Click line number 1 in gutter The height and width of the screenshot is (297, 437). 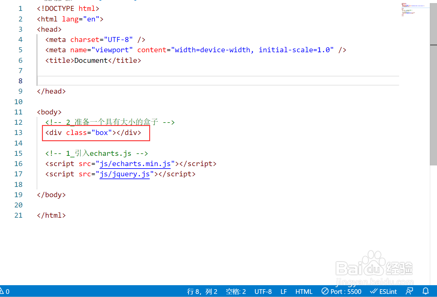[x=21, y=9]
